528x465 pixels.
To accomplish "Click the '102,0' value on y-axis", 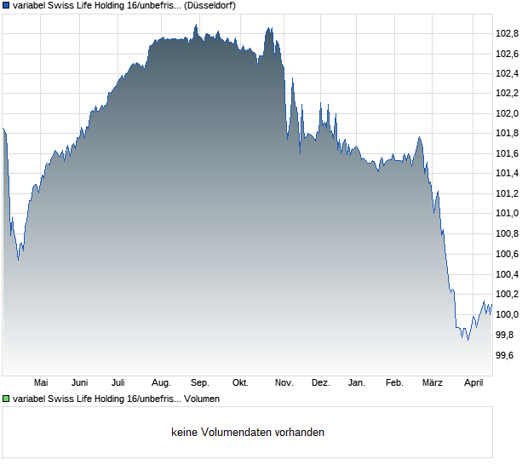I will coord(507,113).
